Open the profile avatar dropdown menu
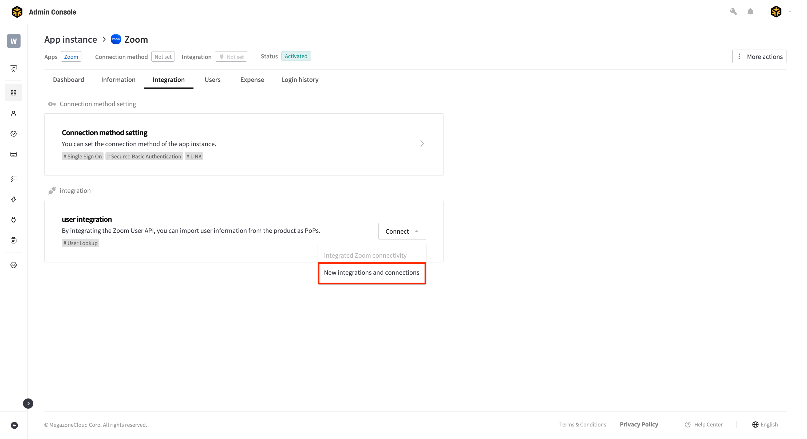 coord(781,12)
